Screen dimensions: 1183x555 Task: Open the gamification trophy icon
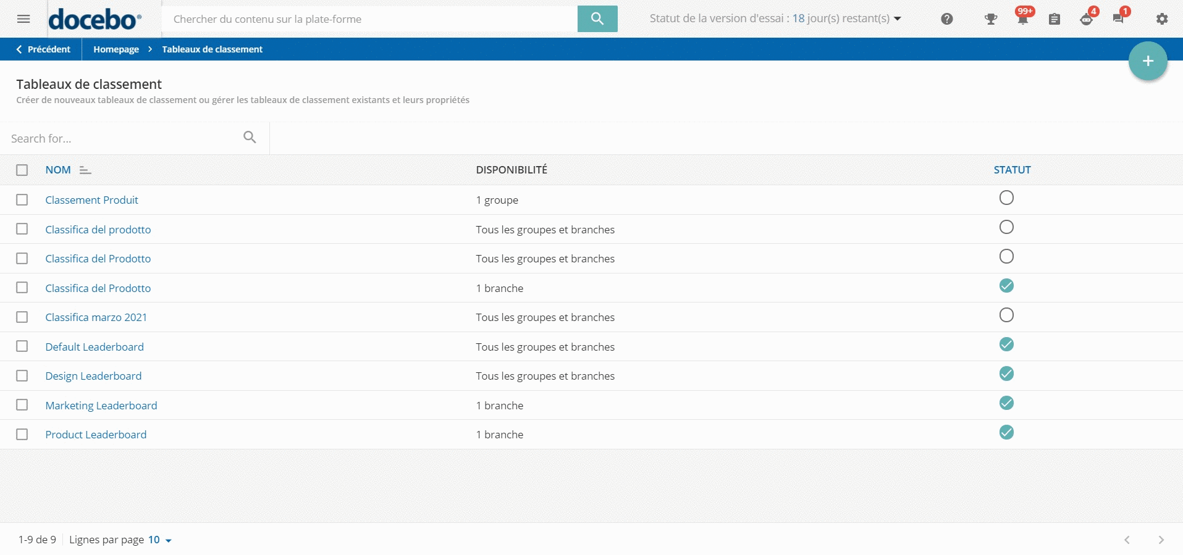(991, 19)
